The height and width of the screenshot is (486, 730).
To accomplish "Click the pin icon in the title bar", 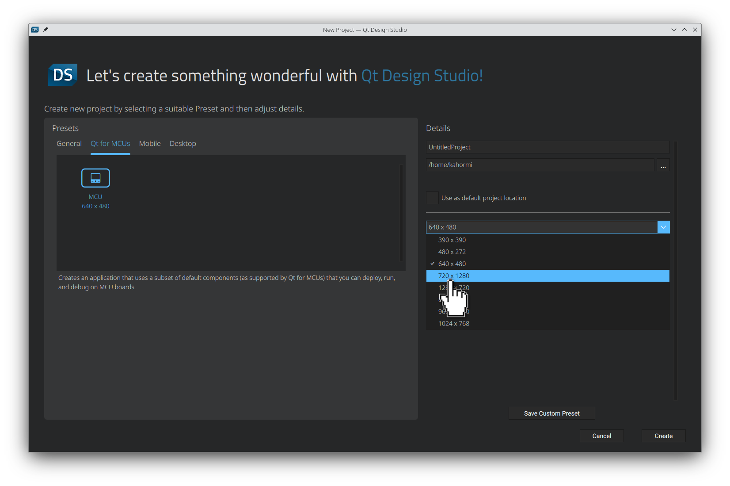I will coord(46,30).
